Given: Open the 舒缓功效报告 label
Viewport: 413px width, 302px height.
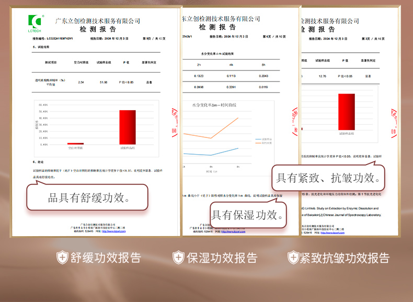Looking at the screenshot, I should pos(105,258).
